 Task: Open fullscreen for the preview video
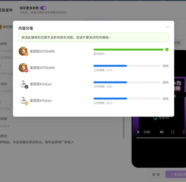tap(173, 132)
